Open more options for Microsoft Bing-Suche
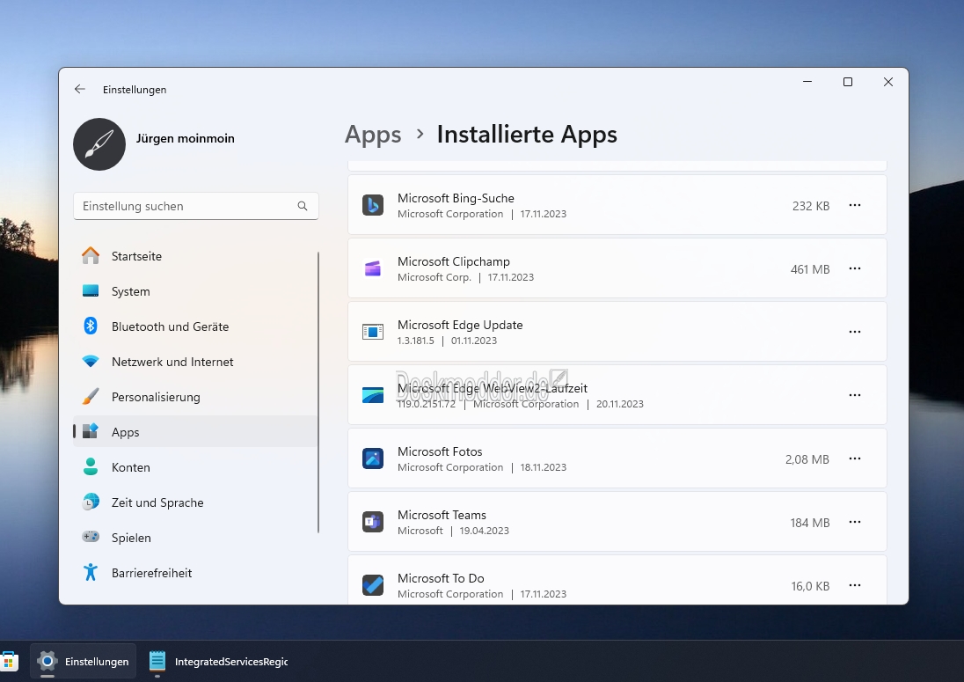964x682 pixels. pos(855,205)
